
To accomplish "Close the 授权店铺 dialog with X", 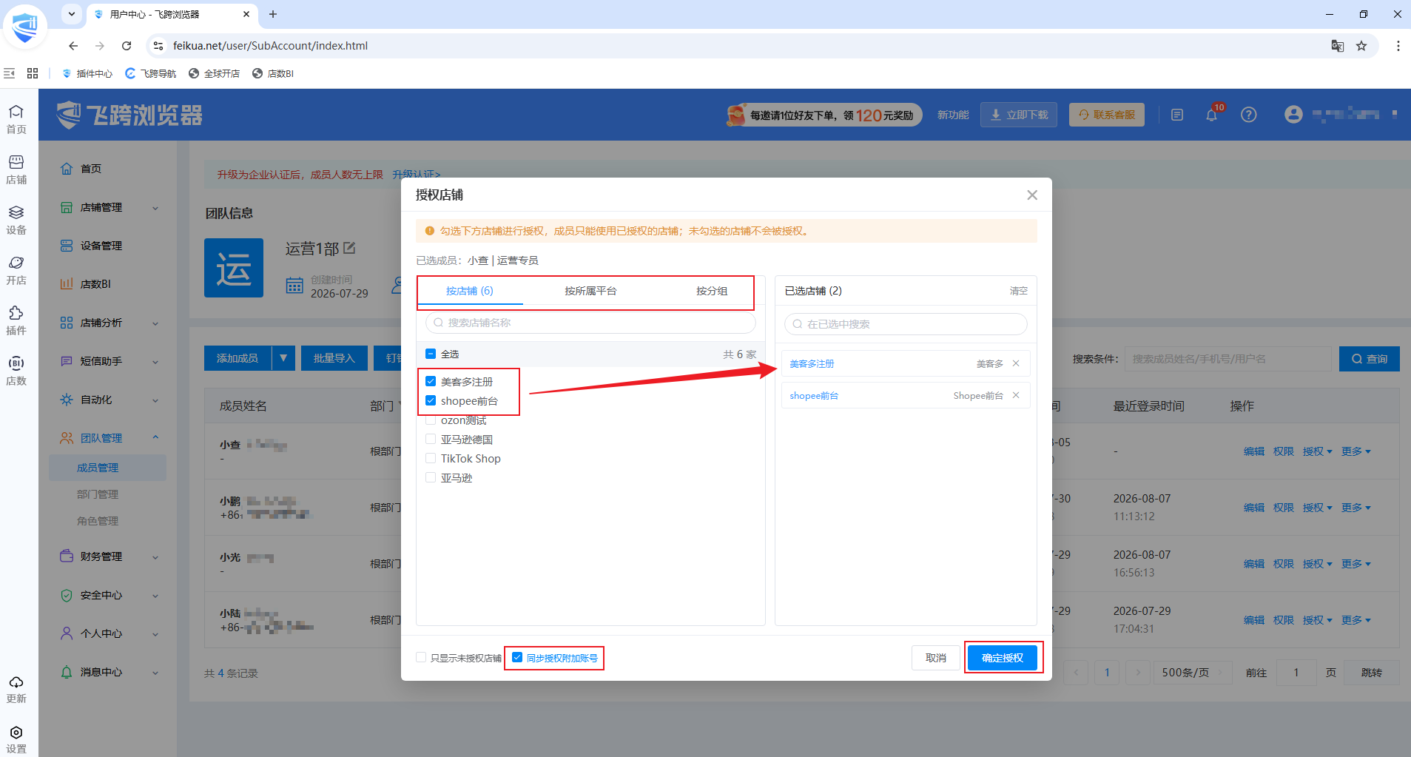I will [1032, 195].
